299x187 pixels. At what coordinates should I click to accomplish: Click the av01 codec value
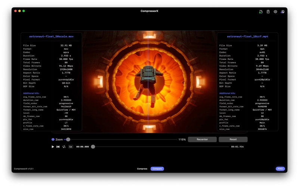[x=262, y=52]
